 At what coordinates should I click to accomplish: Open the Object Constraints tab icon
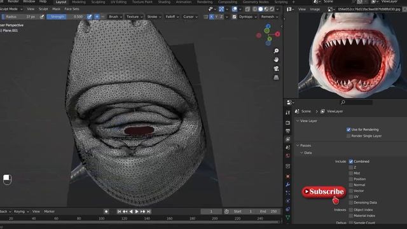tap(287, 209)
